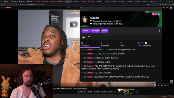This screenshot has width=174, height=98.
Task: Open the video player settings gear
Action: (x=162, y=85)
